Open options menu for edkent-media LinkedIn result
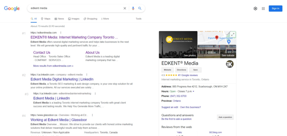This screenshot has height=136, width=287. [87, 75]
